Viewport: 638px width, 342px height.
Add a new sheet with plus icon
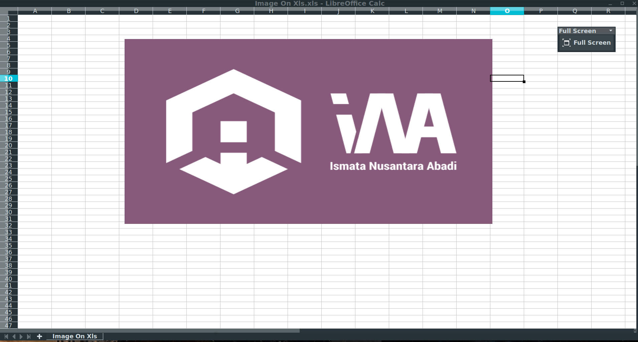(x=39, y=336)
